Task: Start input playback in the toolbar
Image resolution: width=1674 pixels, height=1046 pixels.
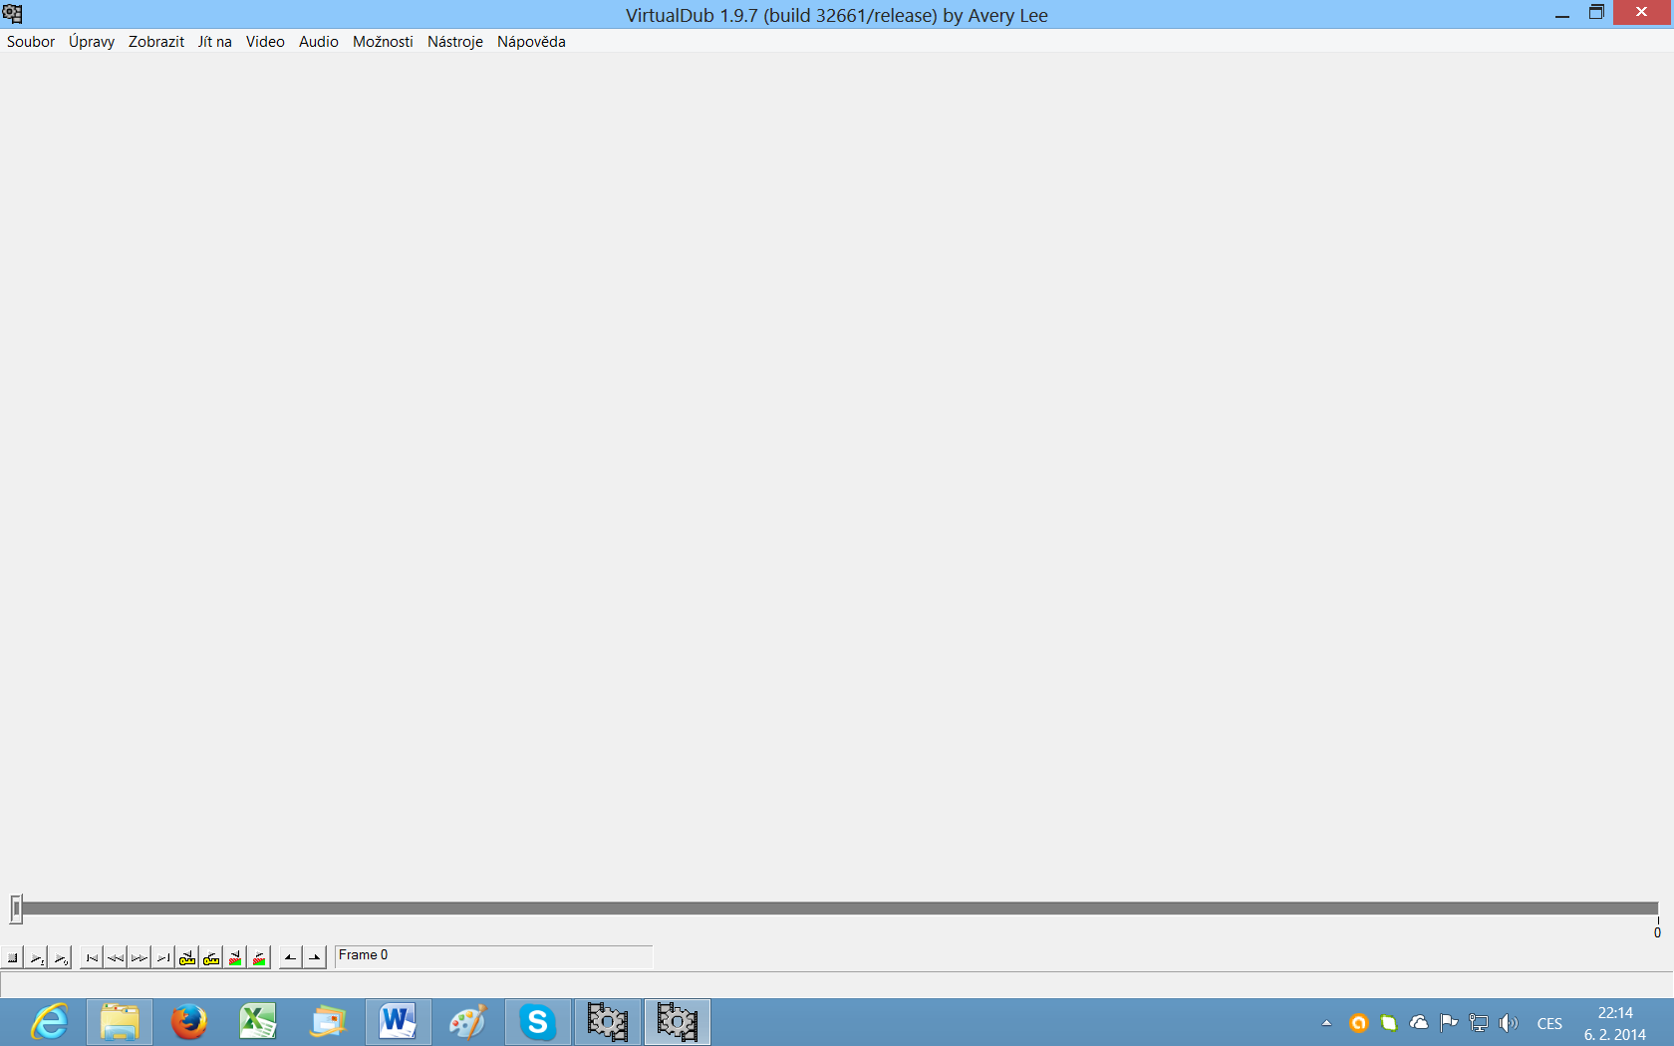Action: [x=36, y=958]
